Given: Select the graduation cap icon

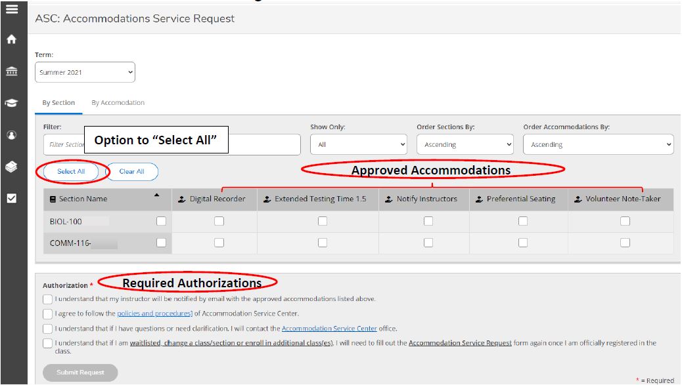Looking at the screenshot, I should [11, 103].
